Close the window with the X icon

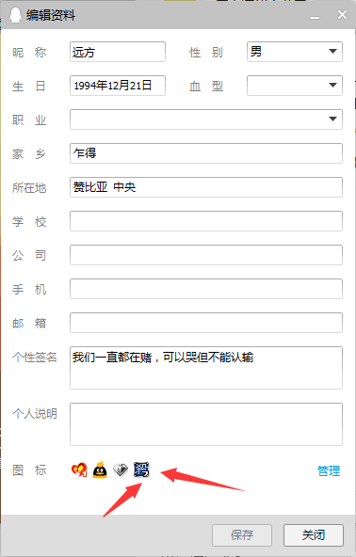point(342,14)
